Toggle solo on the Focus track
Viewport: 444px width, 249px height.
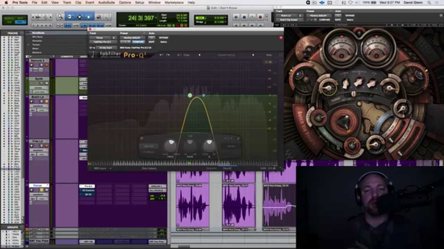click(x=42, y=190)
